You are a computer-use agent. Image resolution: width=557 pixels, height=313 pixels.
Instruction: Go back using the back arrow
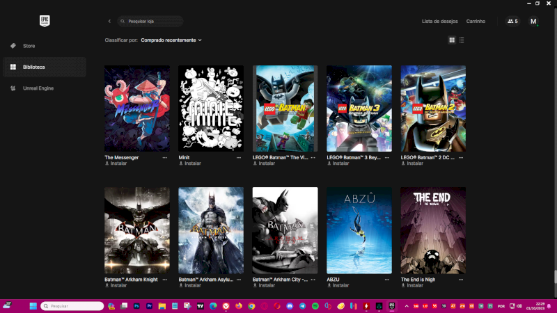coord(109,22)
